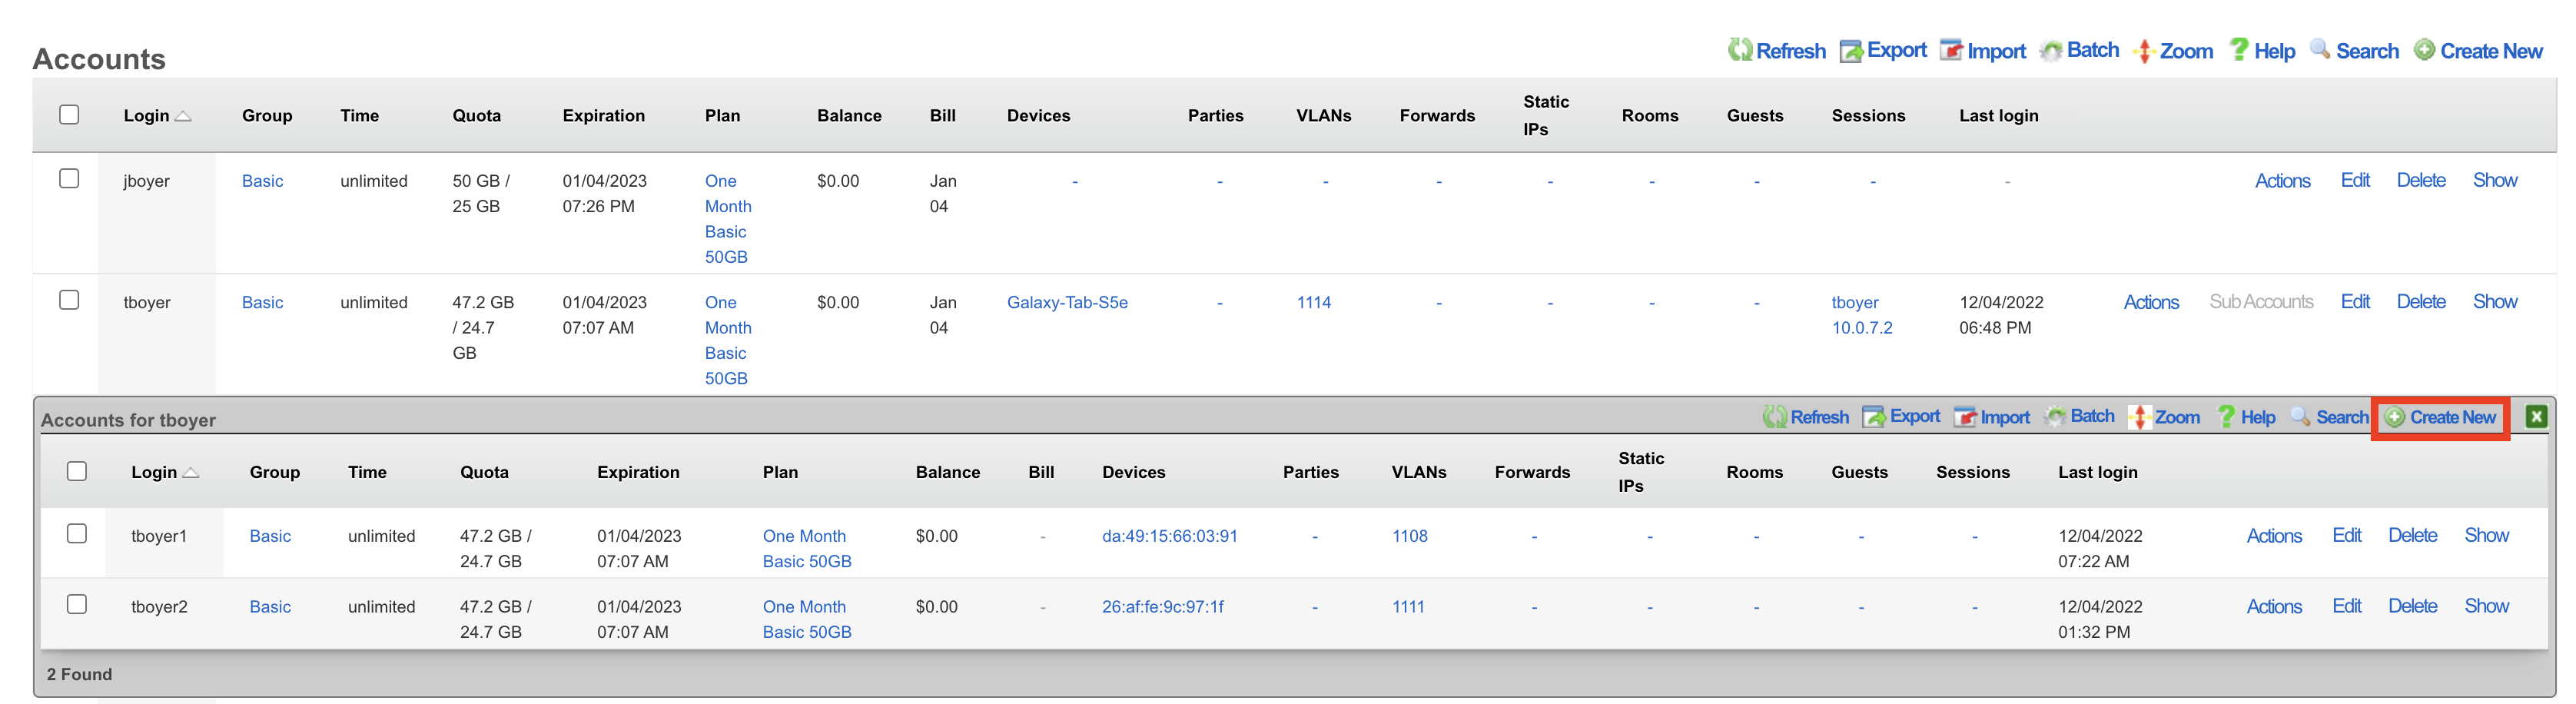Delete the tboyer1 sub-account

pyautogui.click(x=2412, y=535)
